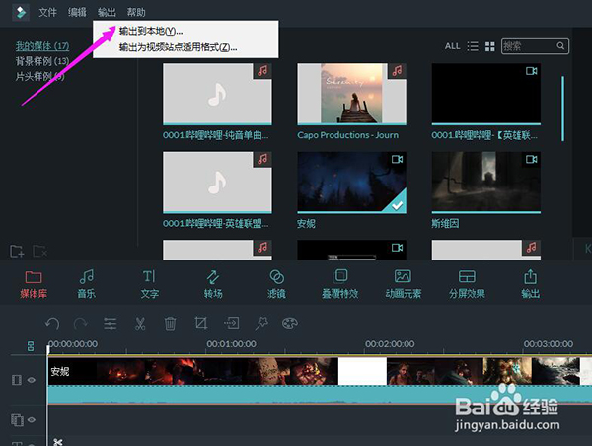The width and height of the screenshot is (592, 446).
Task: Open the ALL media filter dropdown
Action: pyautogui.click(x=452, y=46)
